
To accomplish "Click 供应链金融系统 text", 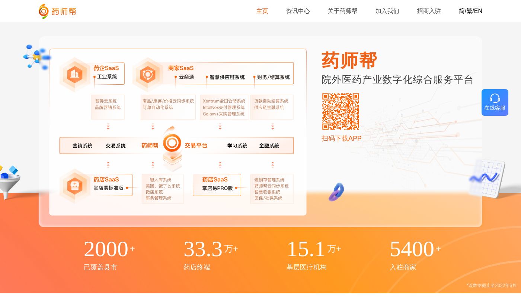I will (269, 107).
